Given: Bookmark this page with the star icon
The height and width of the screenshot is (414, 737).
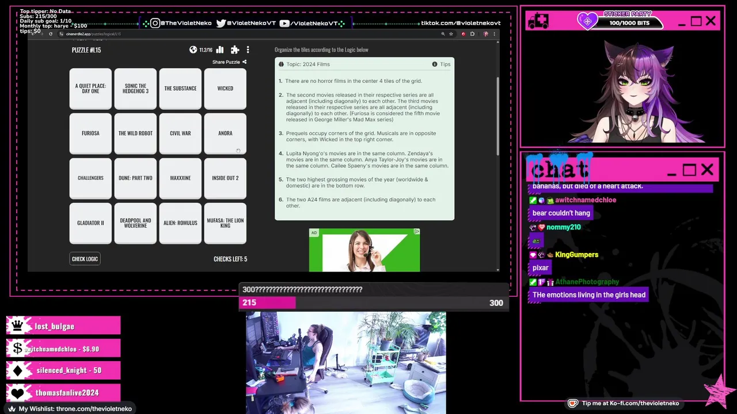Looking at the screenshot, I should (451, 34).
